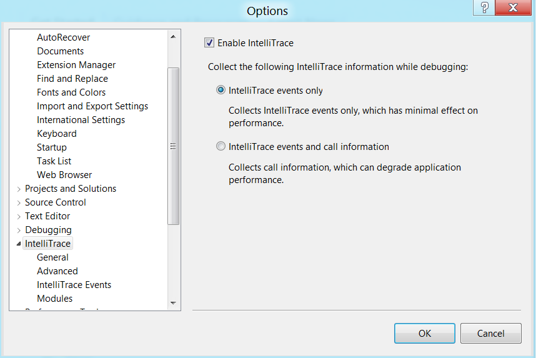536x358 pixels.
Task: Expand Projects and Solutions node
Action: click(x=19, y=189)
